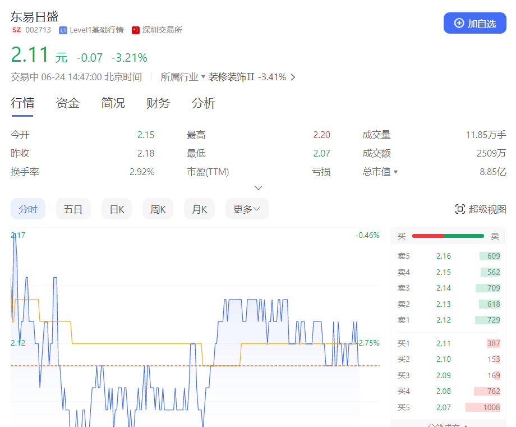
Task: Click the 卖1 order row at 2.12
Action: click(x=448, y=320)
